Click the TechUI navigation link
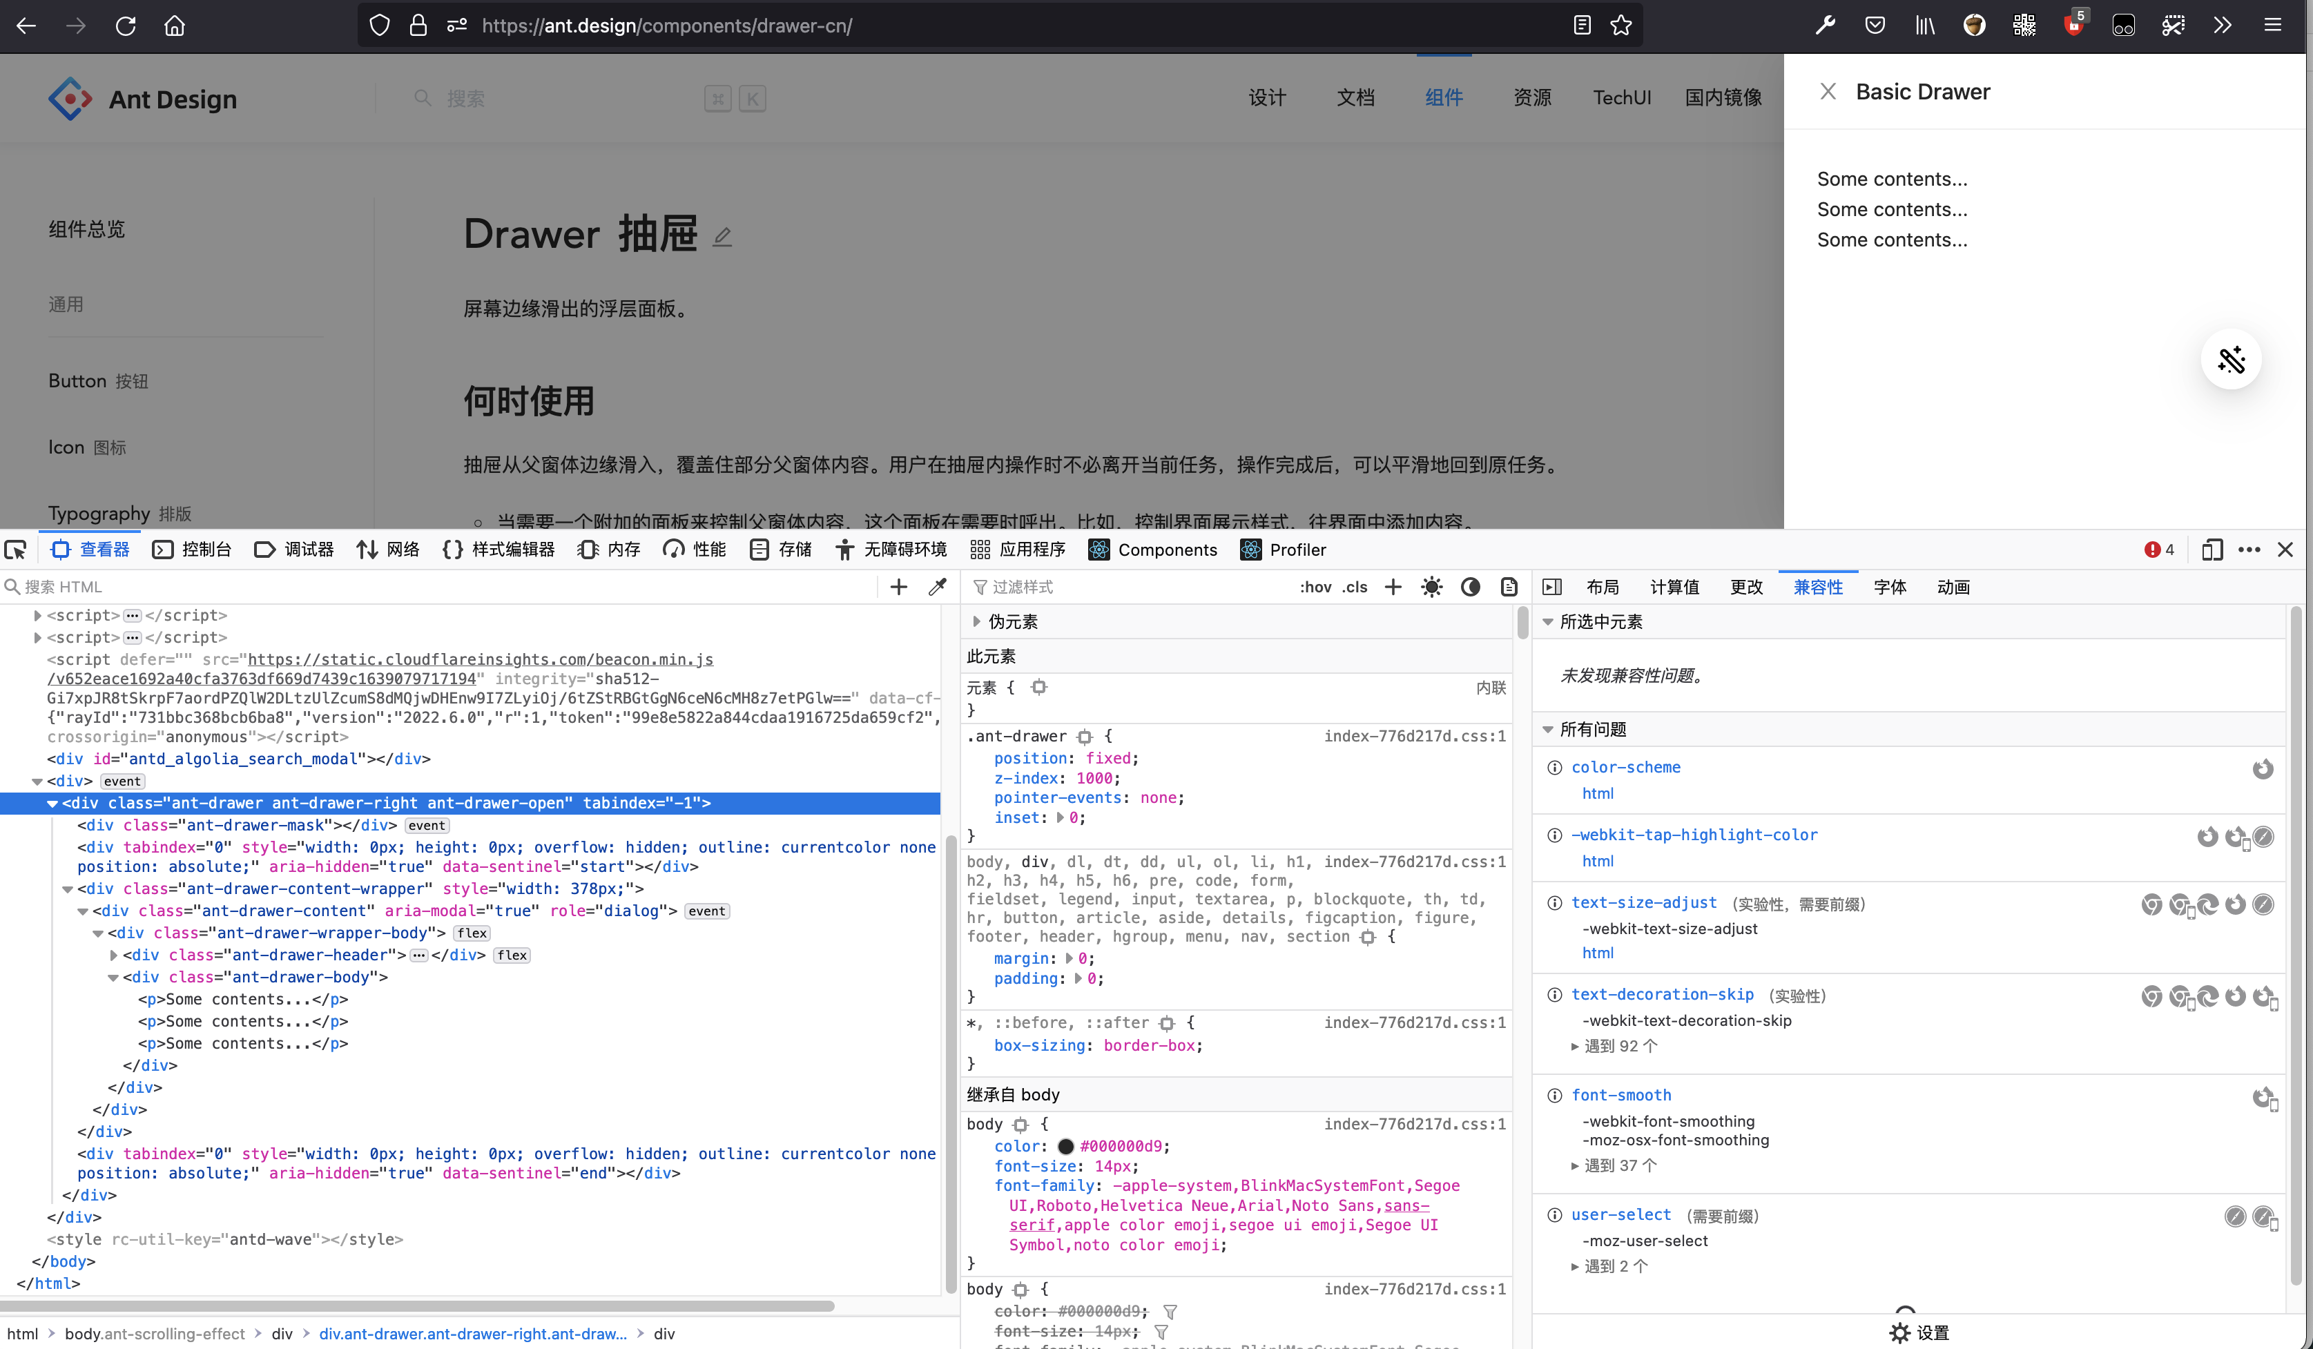 tap(1622, 97)
